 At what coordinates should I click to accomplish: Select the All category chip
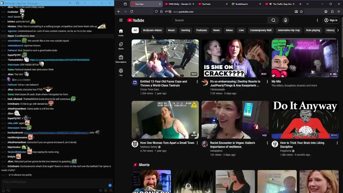point(135,30)
